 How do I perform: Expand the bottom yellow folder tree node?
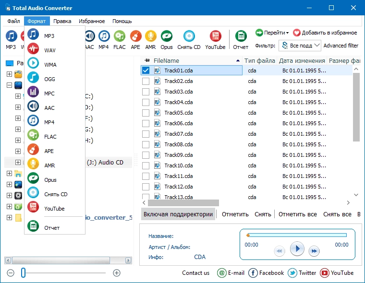9,217
